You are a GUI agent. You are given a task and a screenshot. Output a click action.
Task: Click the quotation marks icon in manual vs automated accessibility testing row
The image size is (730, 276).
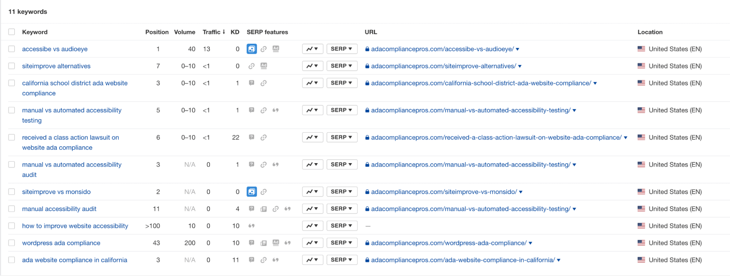pos(276,110)
